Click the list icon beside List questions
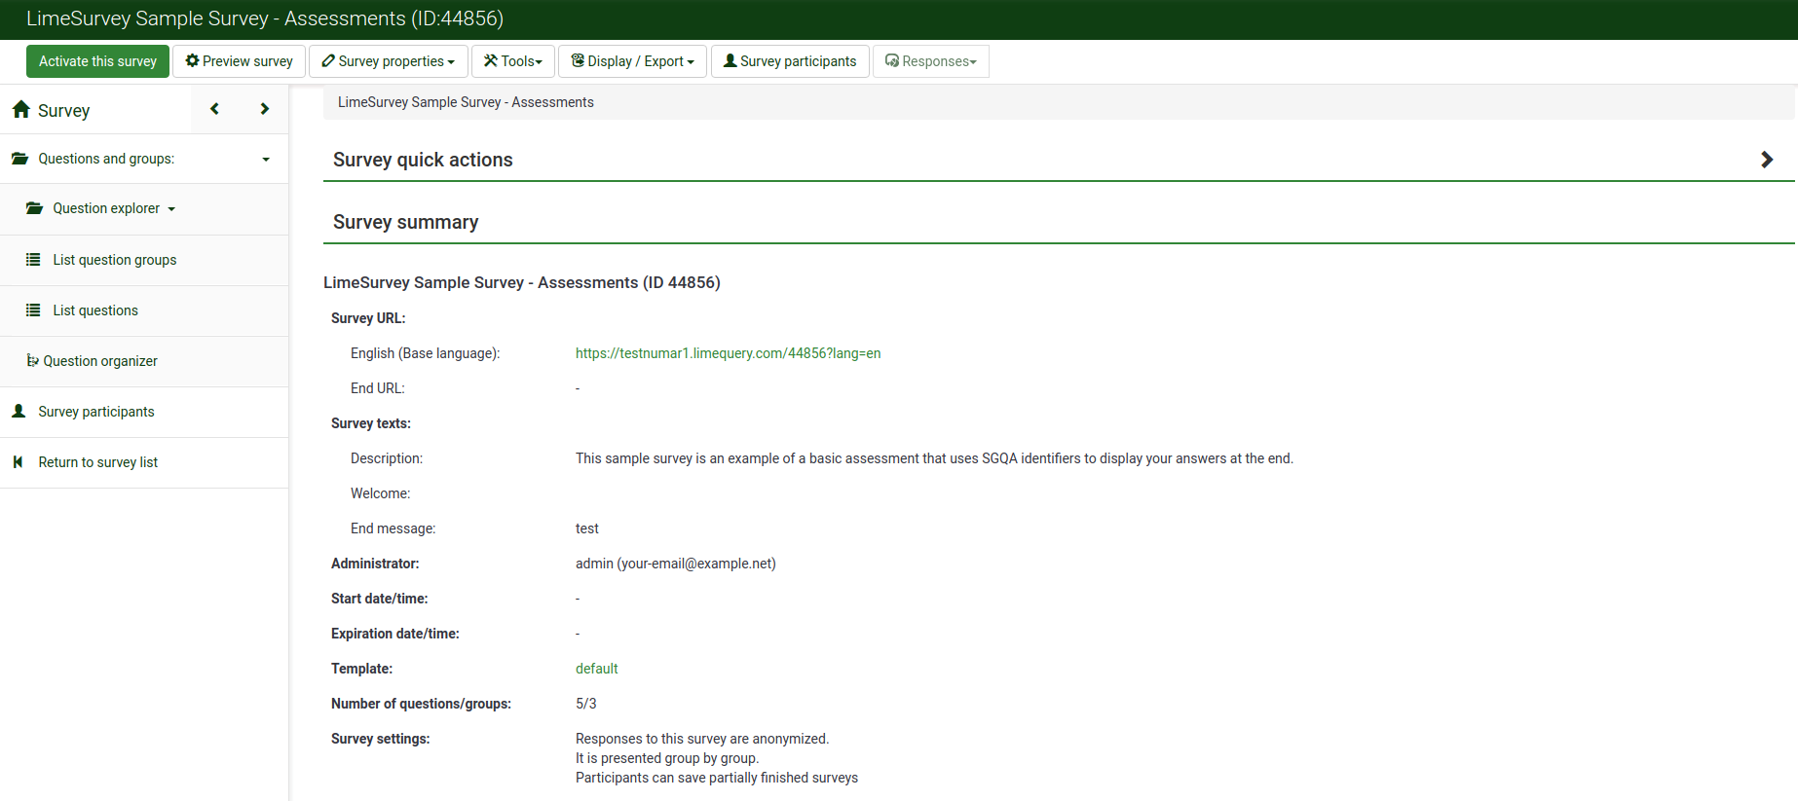Image resolution: width=1798 pixels, height=801 pixels. [x=33, y=310]
